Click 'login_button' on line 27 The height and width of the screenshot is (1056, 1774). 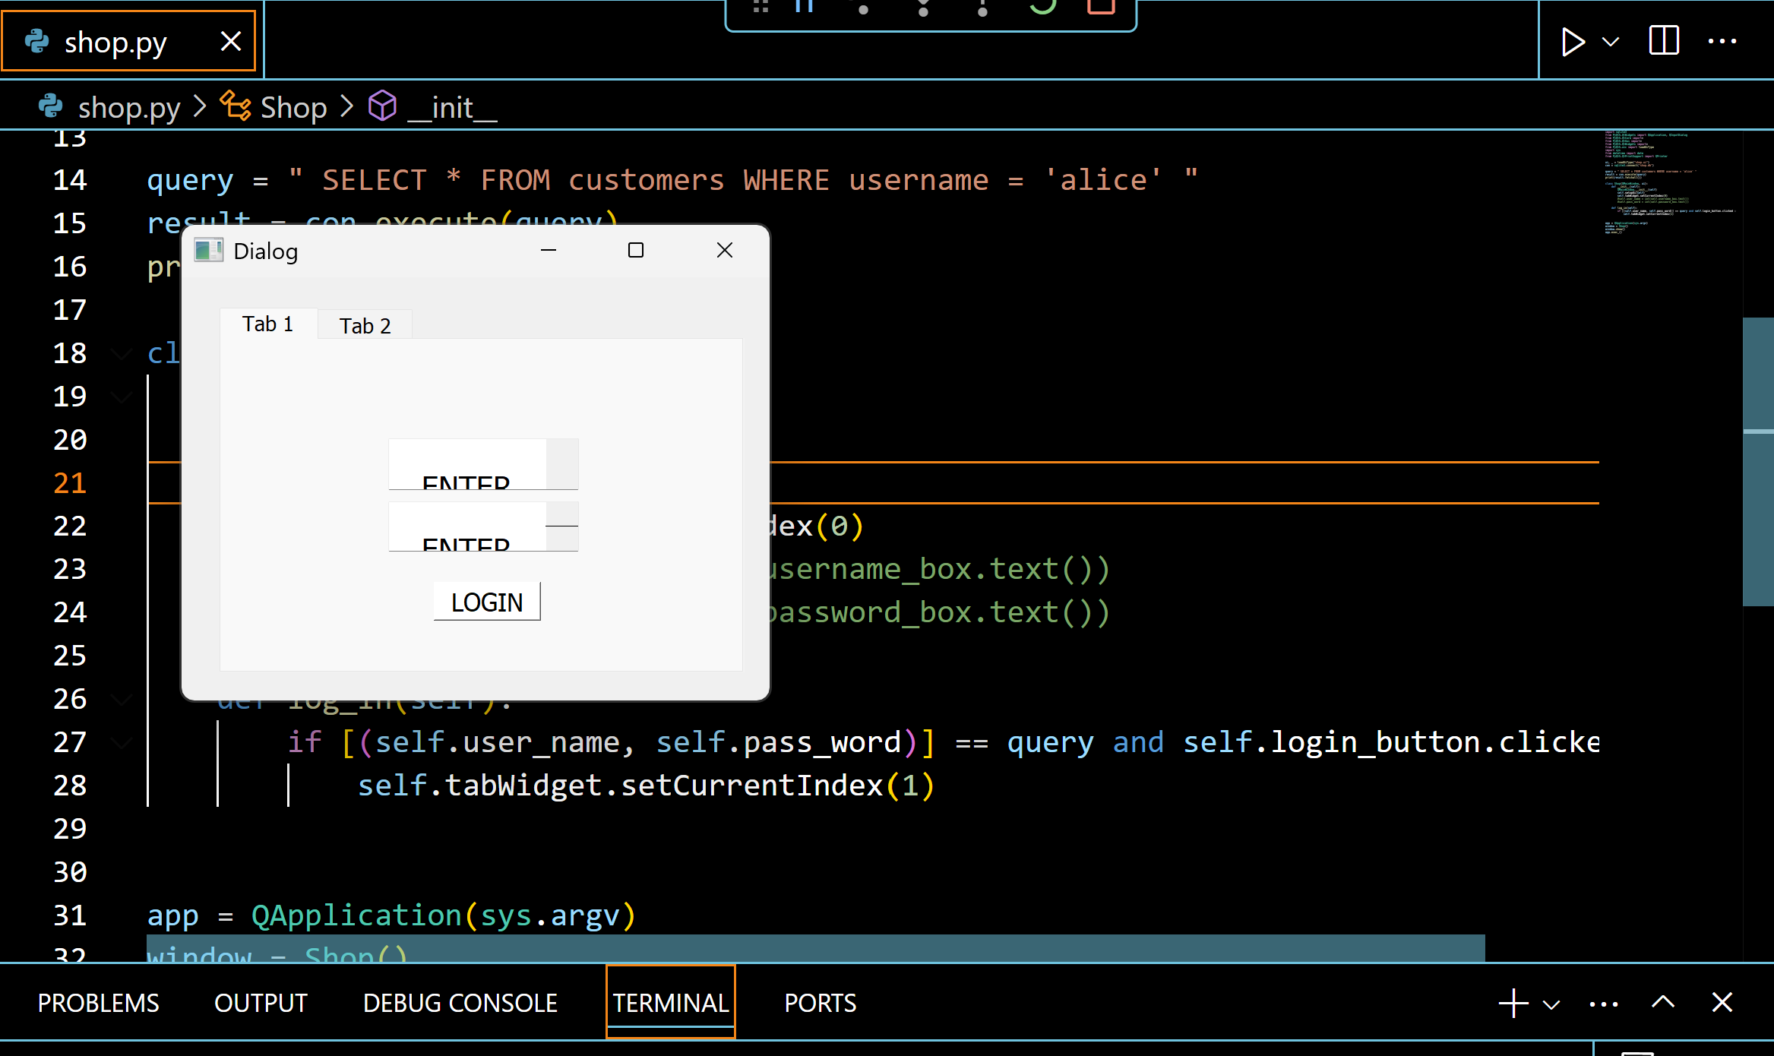click(x=1376, y=742)
